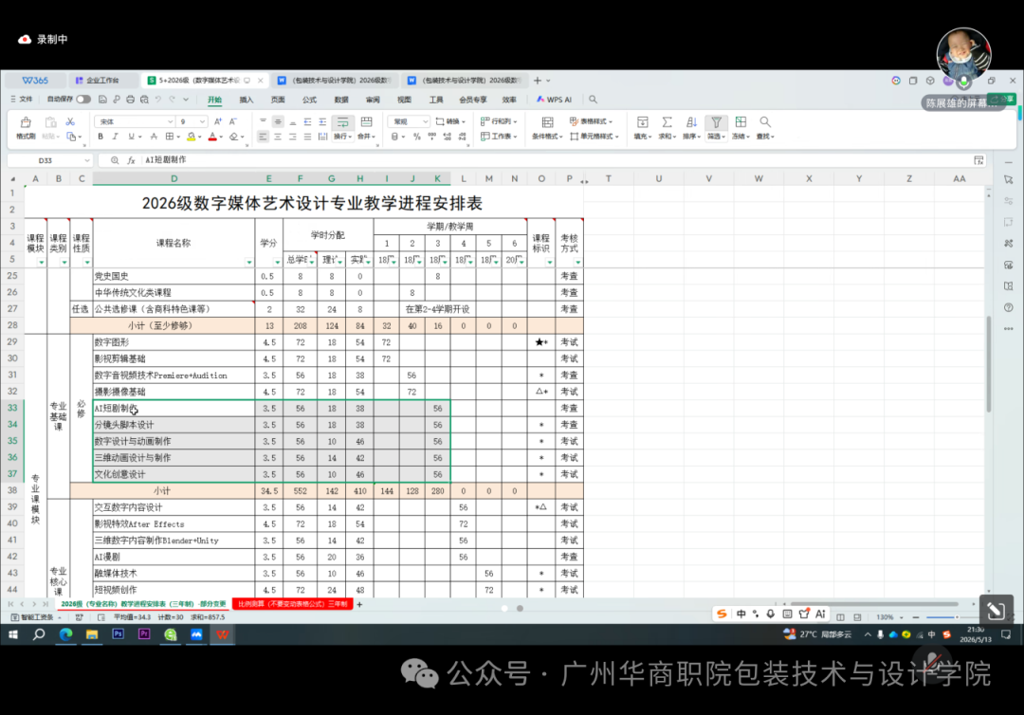The width and height of the screenshot is (1024, 715).
Task: Click the fx Insert Function icon
Action: point(131,160)
